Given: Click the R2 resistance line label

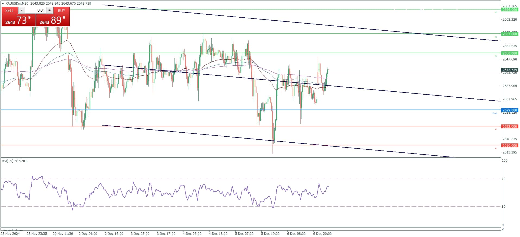Looking at the screenshot, I should [x=496, y=37].
